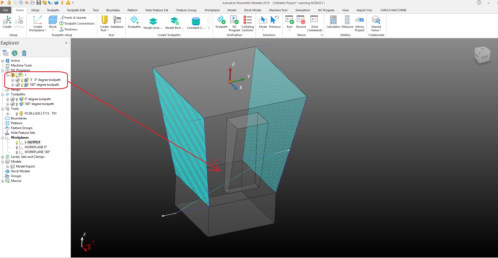Open the Block dropdown arrow
The image size is (498, 258).
(x=53, y=30)
